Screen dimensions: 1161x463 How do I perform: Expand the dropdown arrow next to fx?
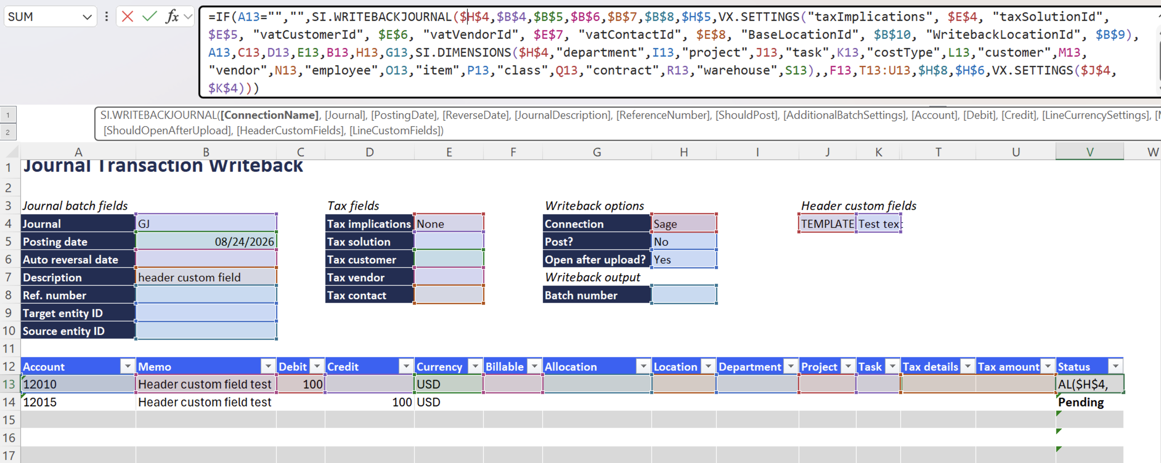[x=188, y=17]
